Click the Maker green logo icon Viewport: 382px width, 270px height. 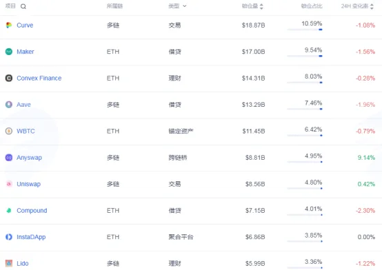coord(9,52)
